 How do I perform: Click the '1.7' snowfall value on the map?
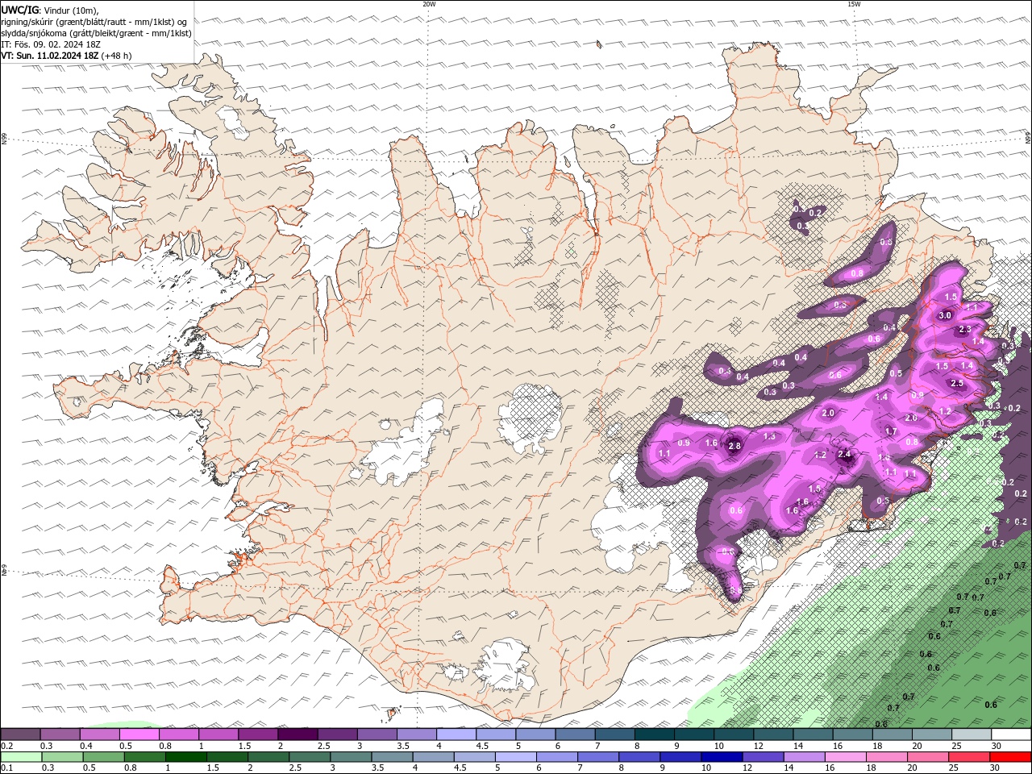coord(891,431)
